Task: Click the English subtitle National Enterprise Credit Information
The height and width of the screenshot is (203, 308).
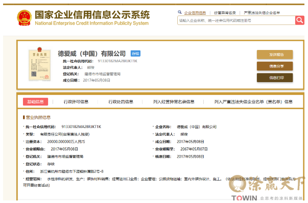Action: (x=92, y=23)
